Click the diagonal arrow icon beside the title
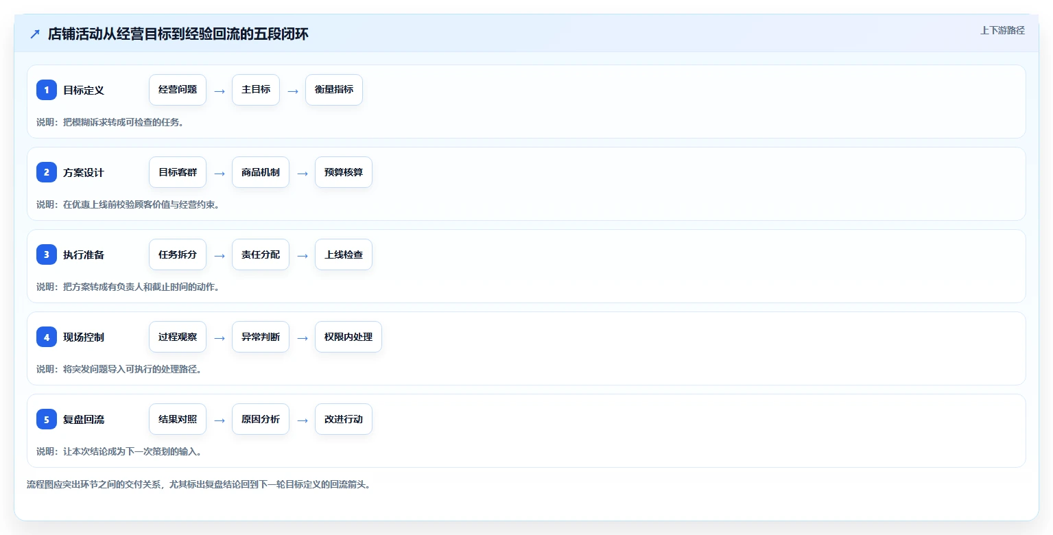This screenshot has width=1053, height=535. (35, 34)
